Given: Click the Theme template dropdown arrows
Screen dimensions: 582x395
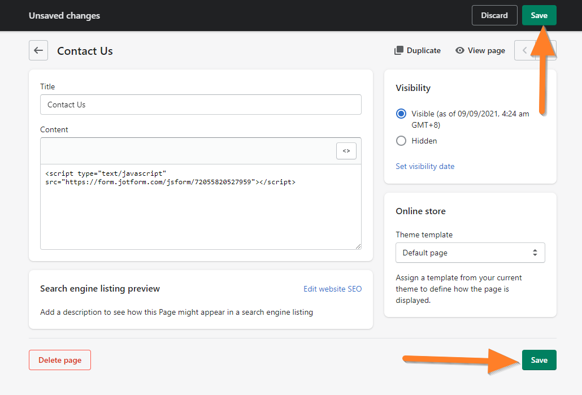Looking at the screenshot, I should tap(535, 253).
